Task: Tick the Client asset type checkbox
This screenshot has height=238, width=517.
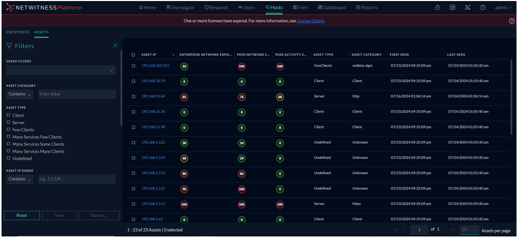Action: (8, 115)
